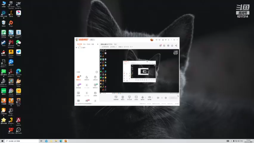The image size is (254, 143).
Task: Open WPS Office desktop shortcut
Action: (11, 131)
